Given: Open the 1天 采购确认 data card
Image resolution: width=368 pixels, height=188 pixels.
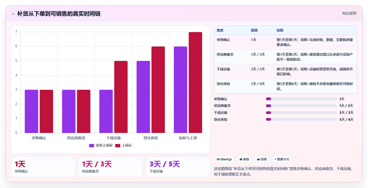Looking at the screenshot, I should [x=43, y=167].
